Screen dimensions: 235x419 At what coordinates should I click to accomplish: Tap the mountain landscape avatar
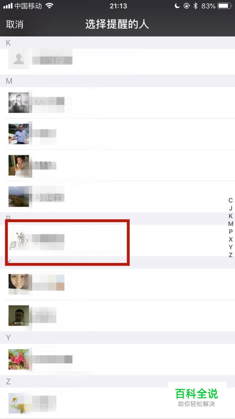pyautogui.click(x=19, y=197)
